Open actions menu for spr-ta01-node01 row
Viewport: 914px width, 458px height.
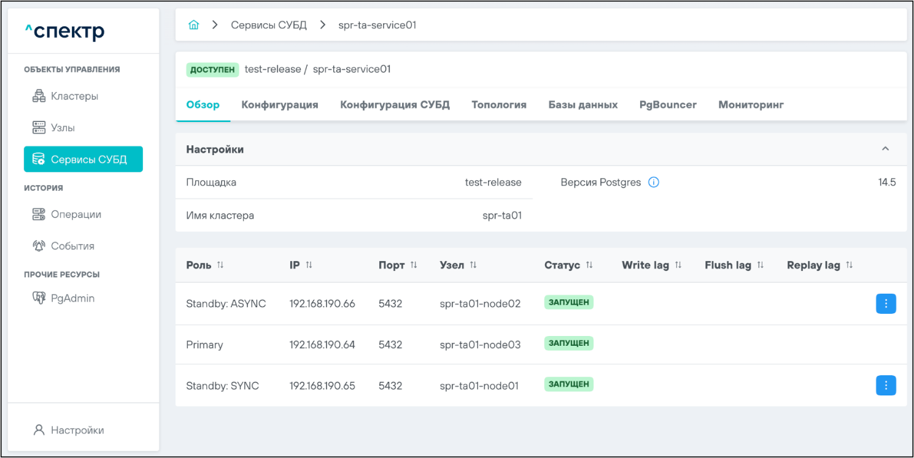click(x=885, y=386)
